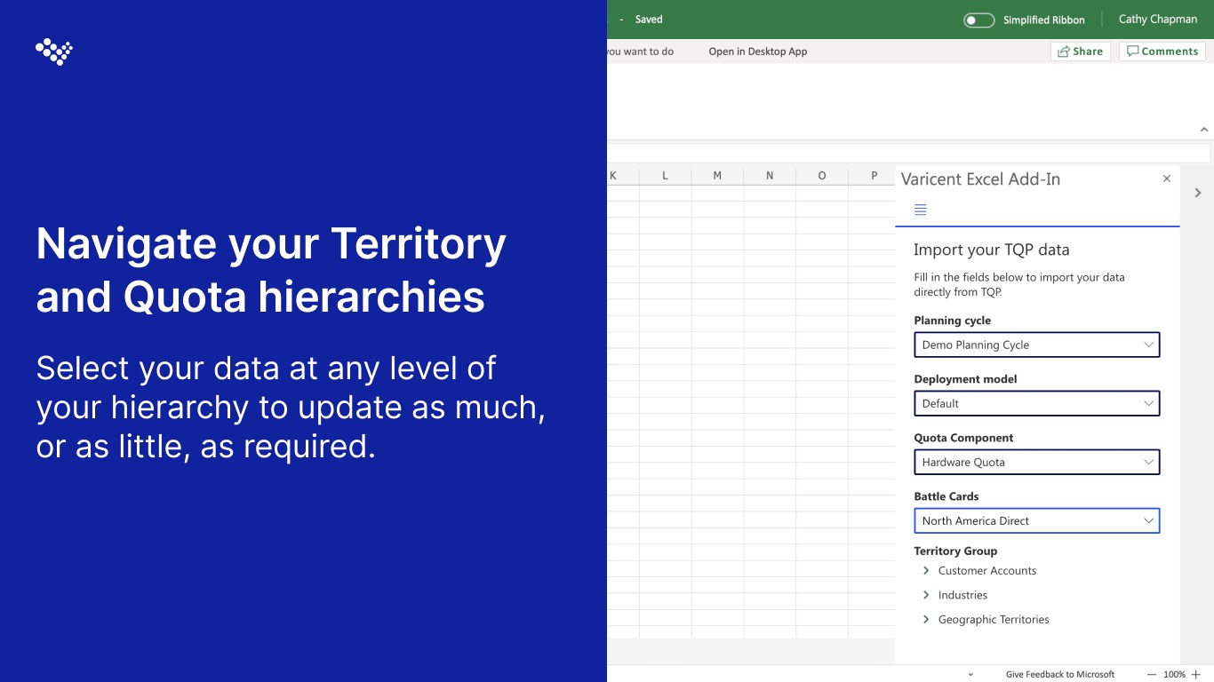Select the Industries tree label
The height and width of the screenshot is (682, 1214).
[962, 595]
